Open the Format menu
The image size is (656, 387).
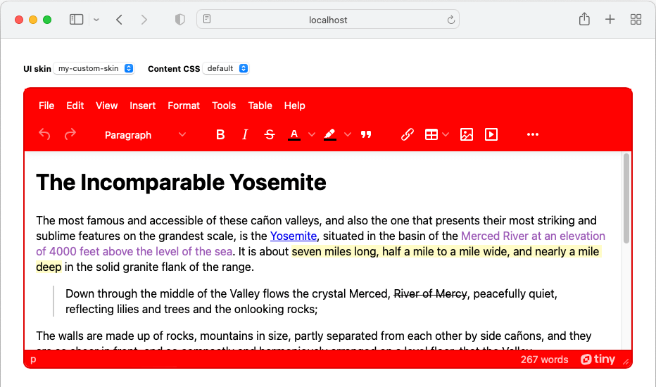tap(184, 106)
